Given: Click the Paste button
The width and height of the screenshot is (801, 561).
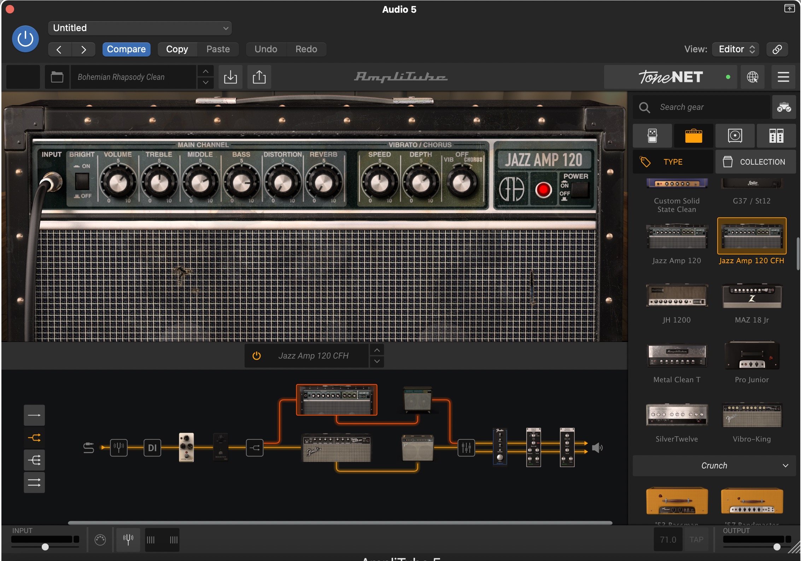Looking at the screenshot, I should click(x=218, y=49).
